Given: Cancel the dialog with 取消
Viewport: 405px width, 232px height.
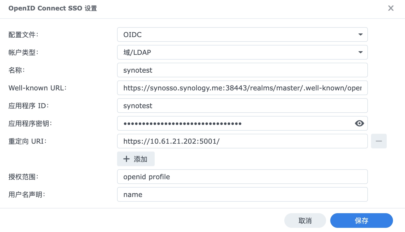Looking at the screenshot, I should (305, 221).
